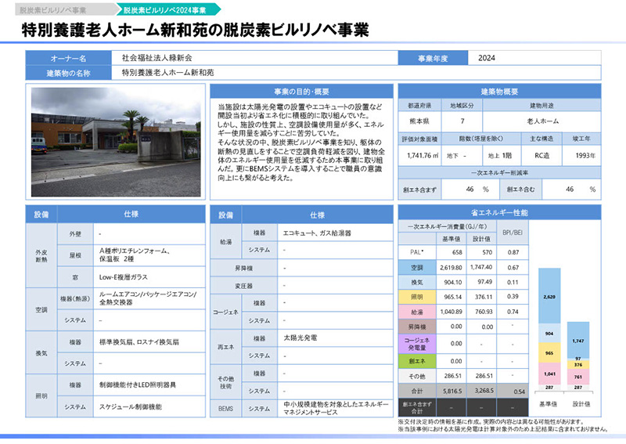Click the 2,620 segment in the baseline bar
The width and height of the screenshot is (626, 444).
tap(549, 297)
